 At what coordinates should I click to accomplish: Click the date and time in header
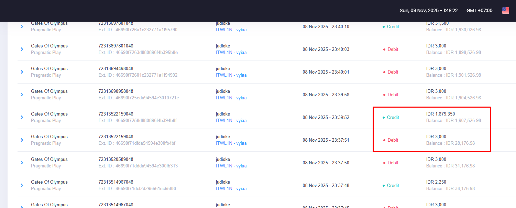pos(429,11)
